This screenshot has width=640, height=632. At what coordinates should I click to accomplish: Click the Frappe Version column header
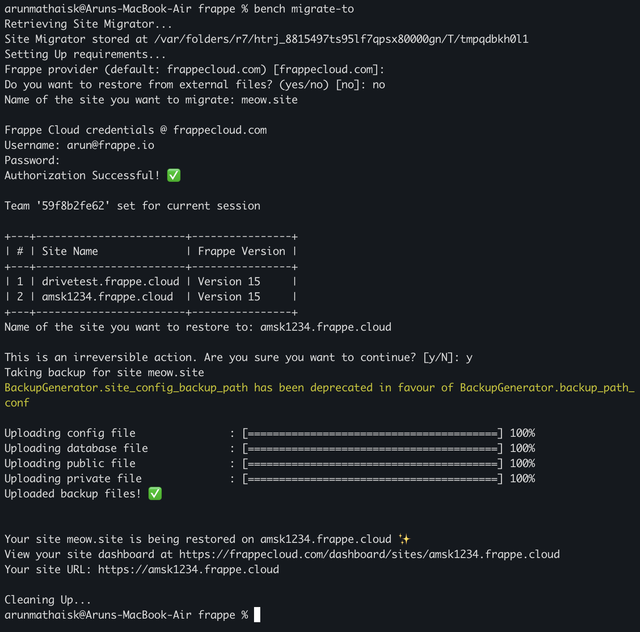[242, 251]
